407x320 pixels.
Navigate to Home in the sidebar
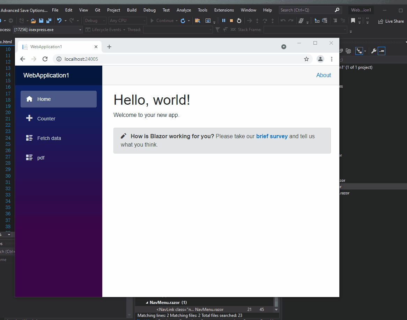point(59,99)
